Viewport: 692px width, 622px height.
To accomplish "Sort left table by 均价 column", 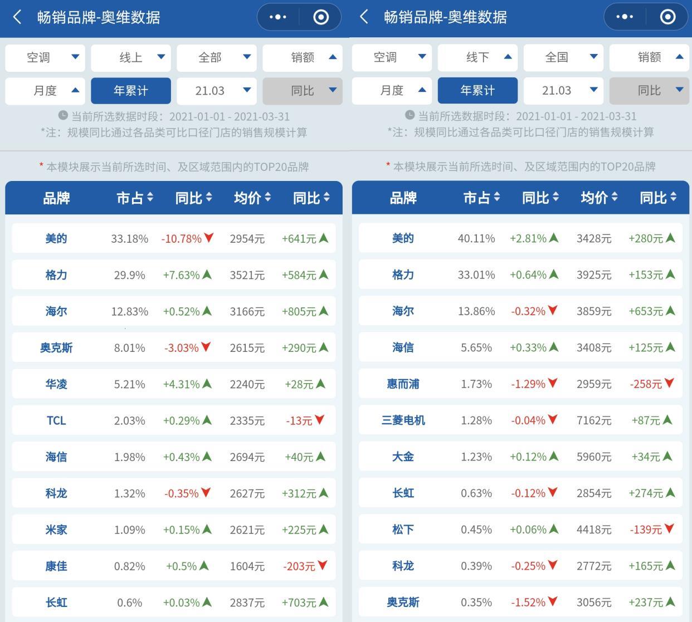I will click(252, 198).
